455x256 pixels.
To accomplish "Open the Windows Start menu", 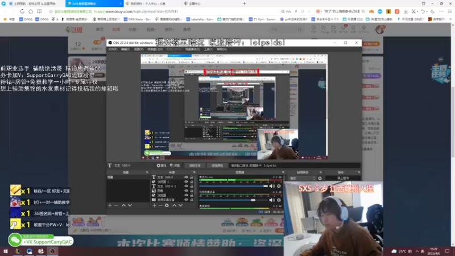I will [x=6, y=251].
